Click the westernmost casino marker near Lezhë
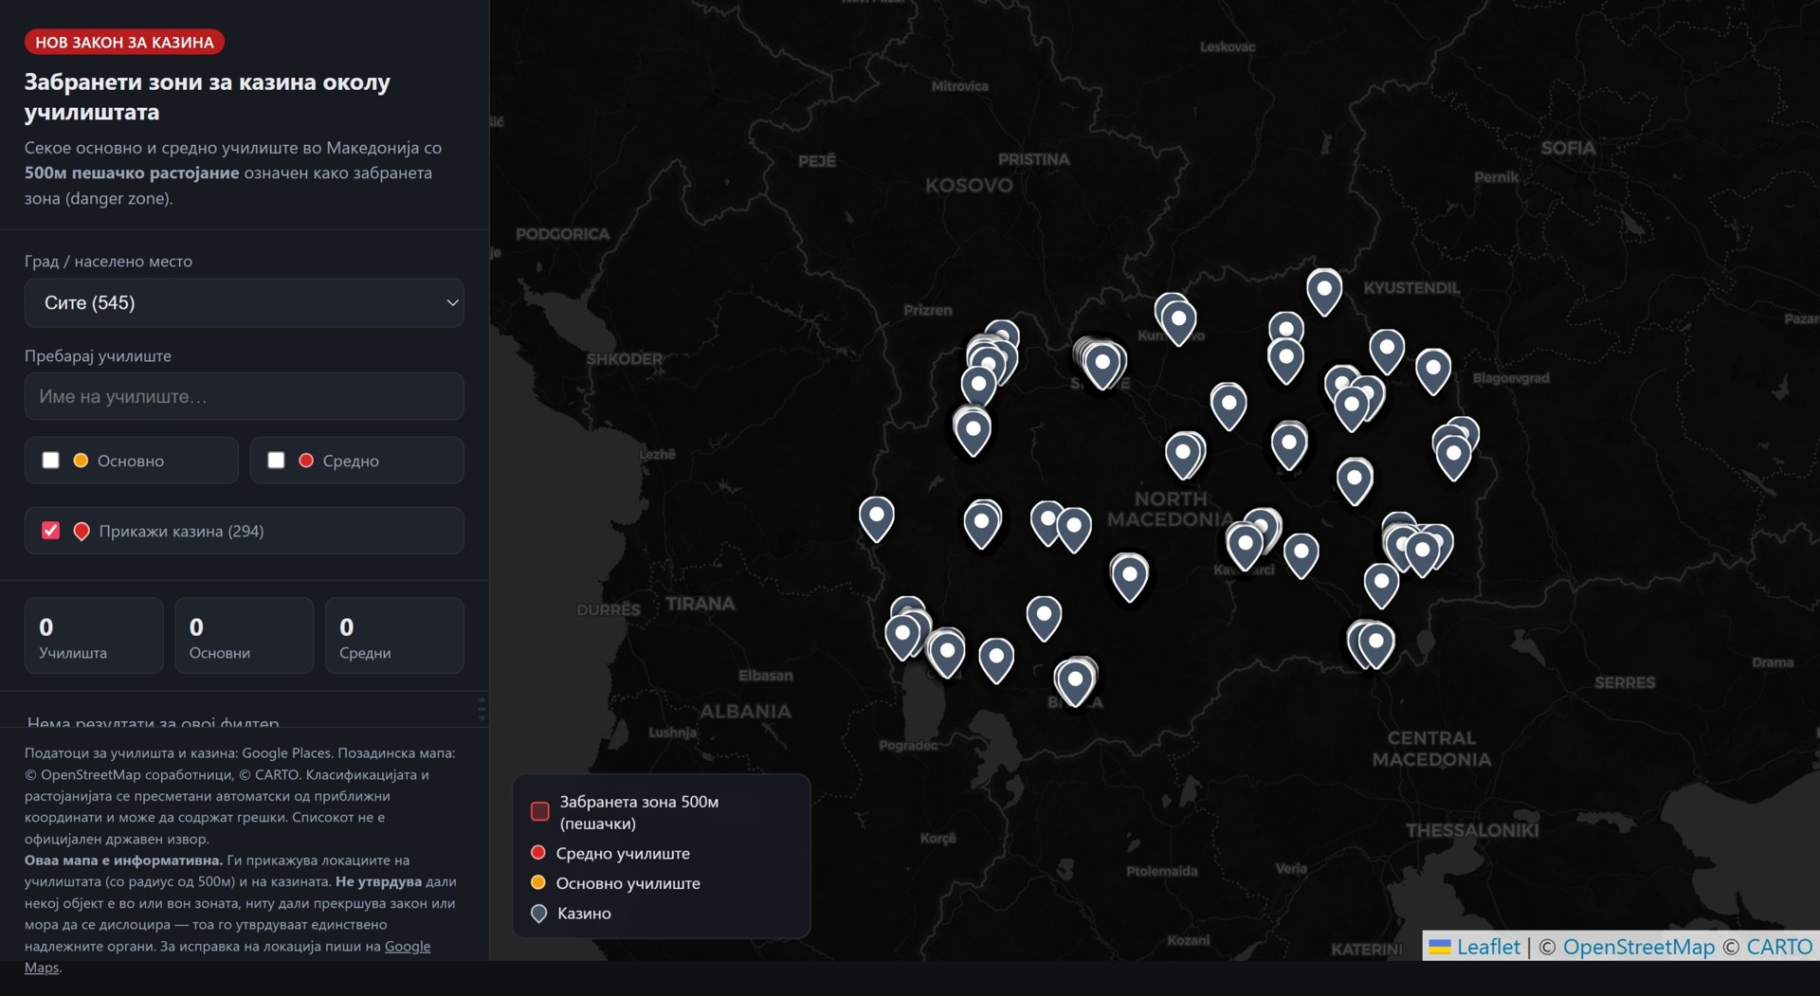This screenshot has width=1820, height=996. tap(877, 519)
